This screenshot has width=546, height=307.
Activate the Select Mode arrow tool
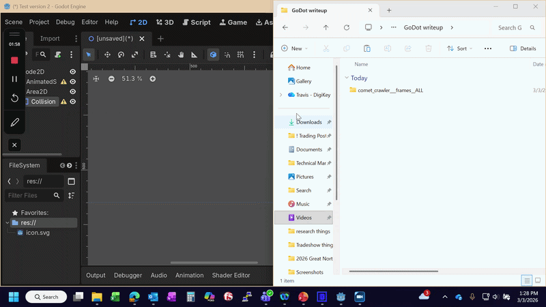[x=89, y=55]
